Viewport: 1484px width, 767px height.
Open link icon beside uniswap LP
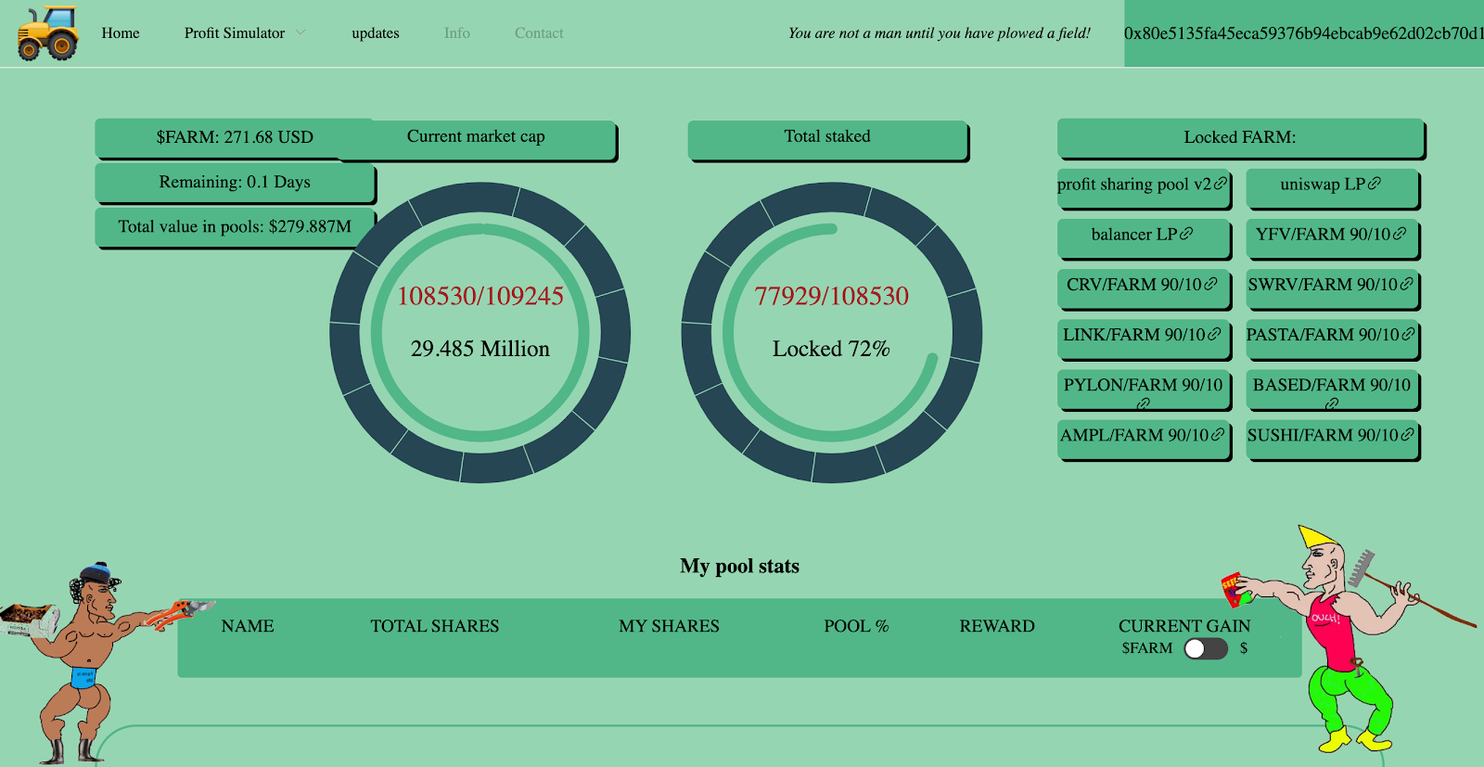point(1375,184)
